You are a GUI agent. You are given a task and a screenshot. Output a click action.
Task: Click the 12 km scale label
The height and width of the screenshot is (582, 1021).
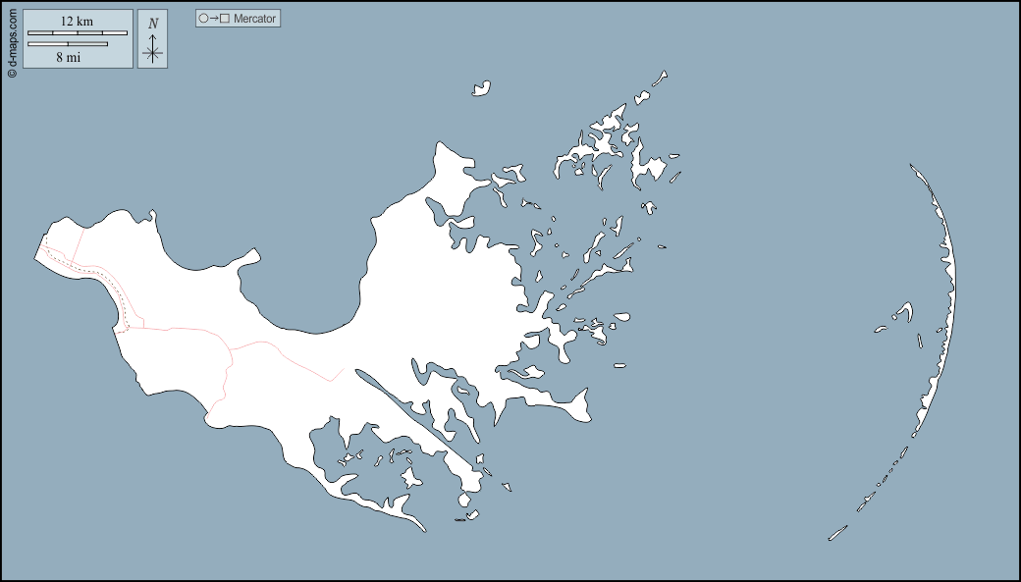(x=77, y=21)
